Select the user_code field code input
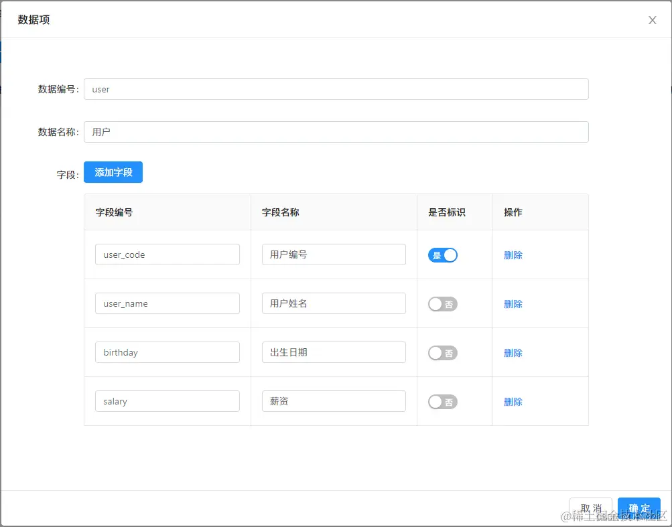 click(167, 254)
